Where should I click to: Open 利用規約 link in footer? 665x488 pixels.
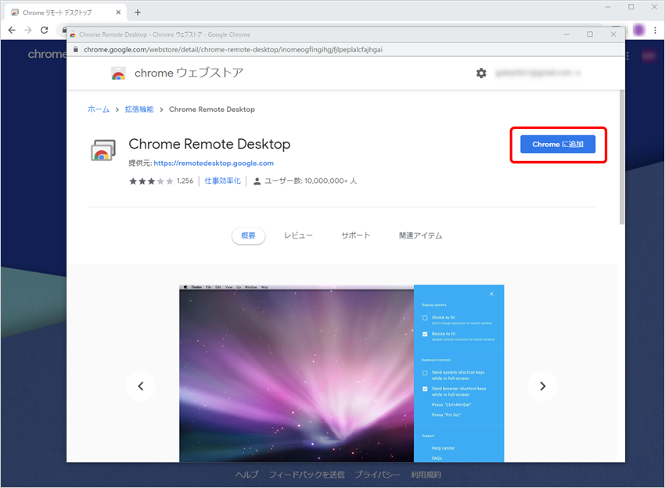point(426,475)
